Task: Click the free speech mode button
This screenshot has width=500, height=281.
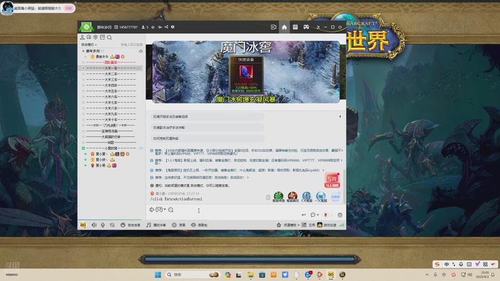Action: (131, 225)
